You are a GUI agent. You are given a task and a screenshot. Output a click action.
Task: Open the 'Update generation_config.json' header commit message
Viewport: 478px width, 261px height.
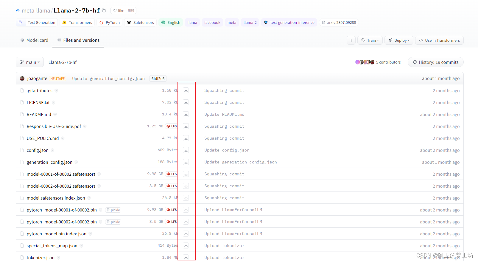point(108,78)
